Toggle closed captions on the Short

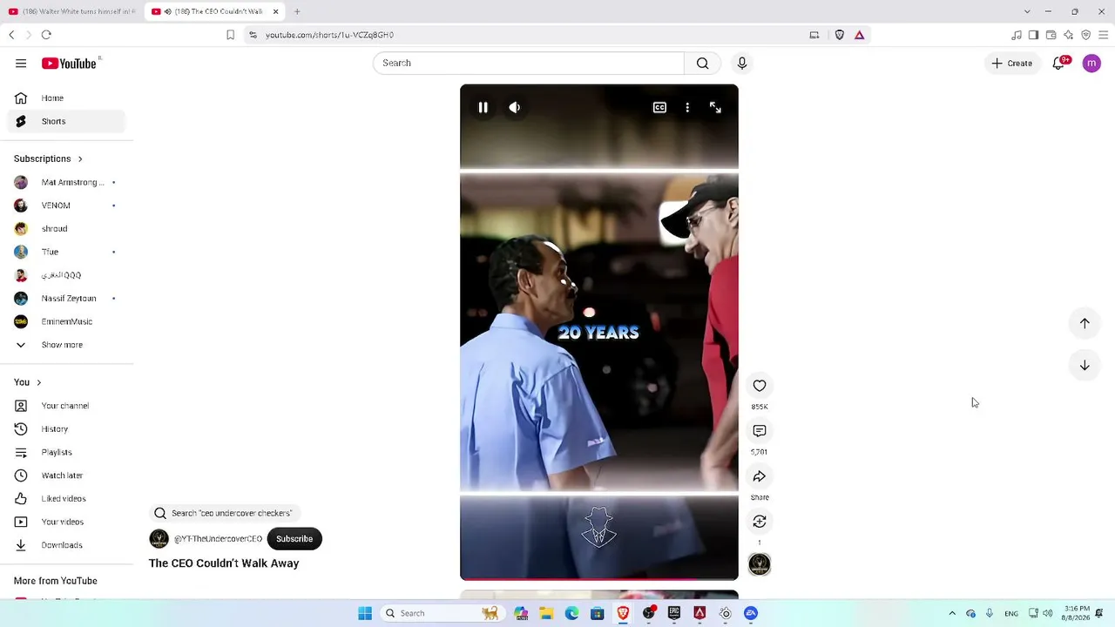pos(659,107)
